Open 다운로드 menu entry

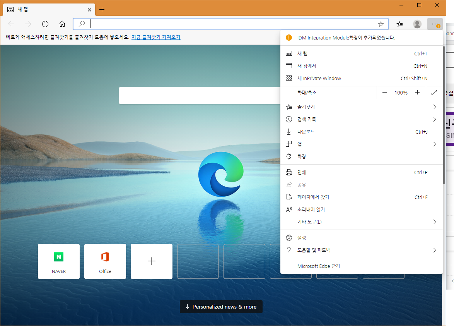click(x=361, y=132)
